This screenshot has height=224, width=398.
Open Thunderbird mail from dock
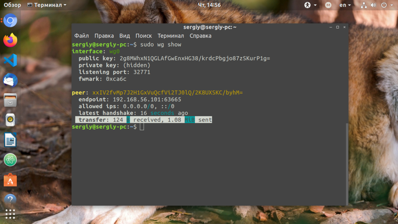click(x=10, y=80)
